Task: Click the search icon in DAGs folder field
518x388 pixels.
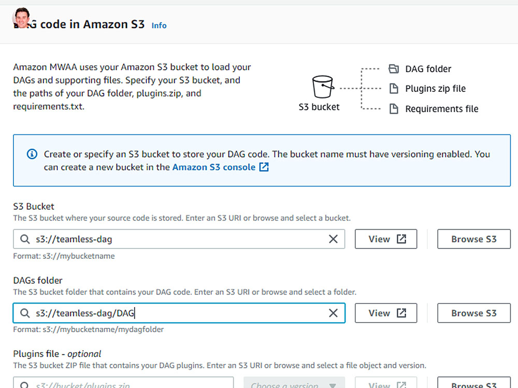Action: click(x=25, y=313)
